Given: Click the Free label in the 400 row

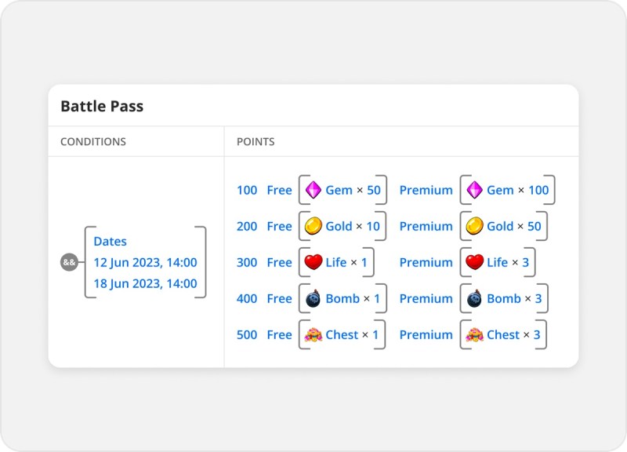Looking at the screenshot, I should pos(279,299).
